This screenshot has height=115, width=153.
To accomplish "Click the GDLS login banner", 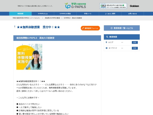I will pyautogui.click(x=113, y=6).
